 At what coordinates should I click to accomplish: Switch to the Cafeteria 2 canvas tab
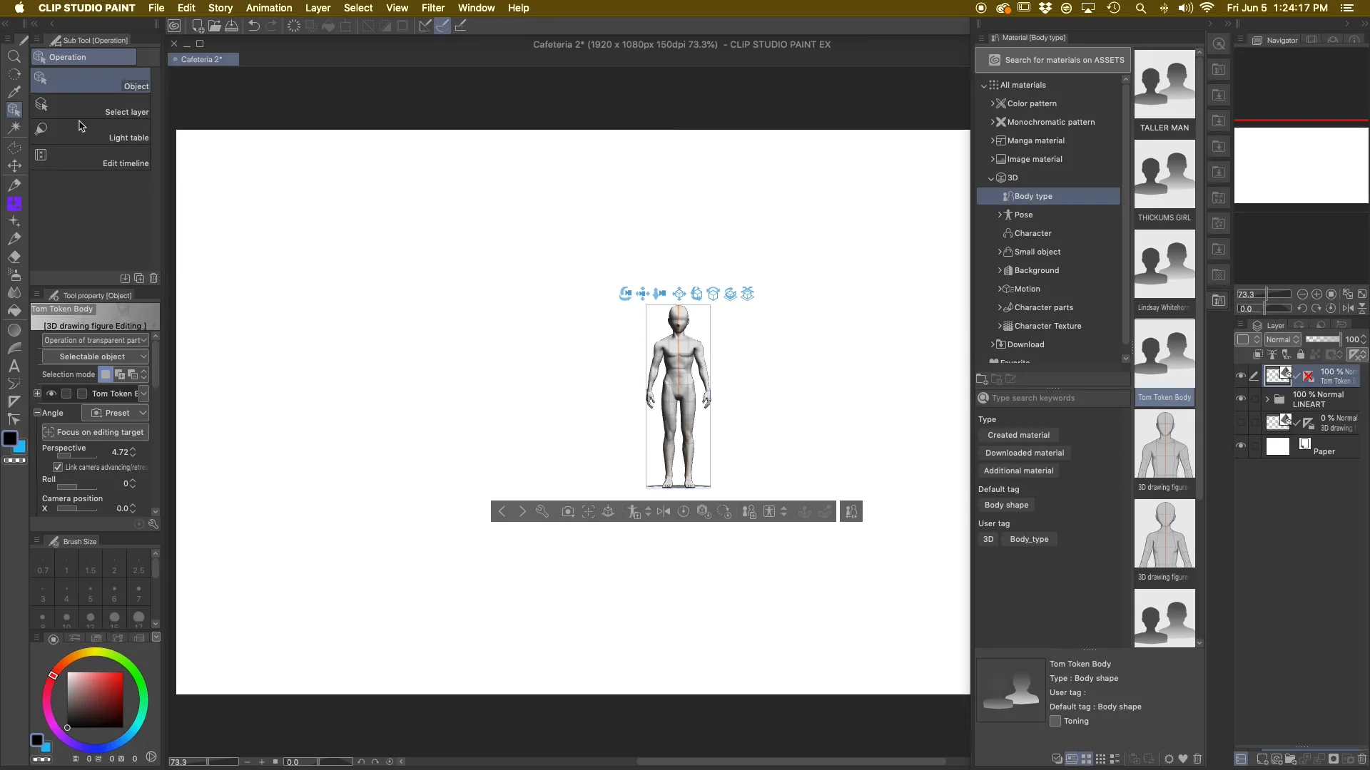tap(202, 59)
